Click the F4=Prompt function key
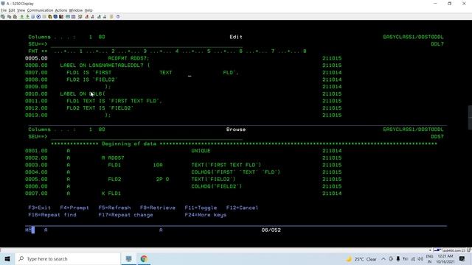Screen dimensions: 472x265 (74, 208)
